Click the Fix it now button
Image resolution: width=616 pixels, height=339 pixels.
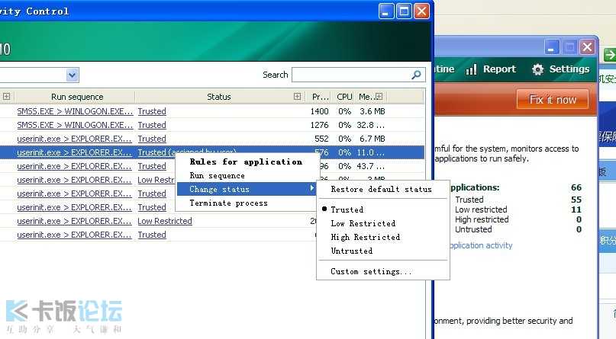click(x=553, y=99)
